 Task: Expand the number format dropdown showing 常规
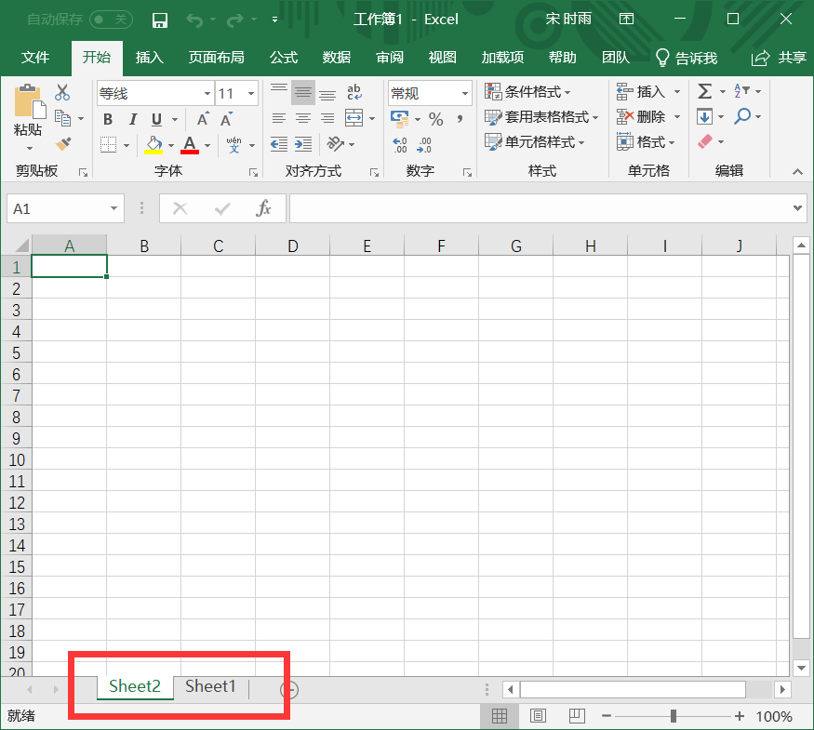pos(464,94)
